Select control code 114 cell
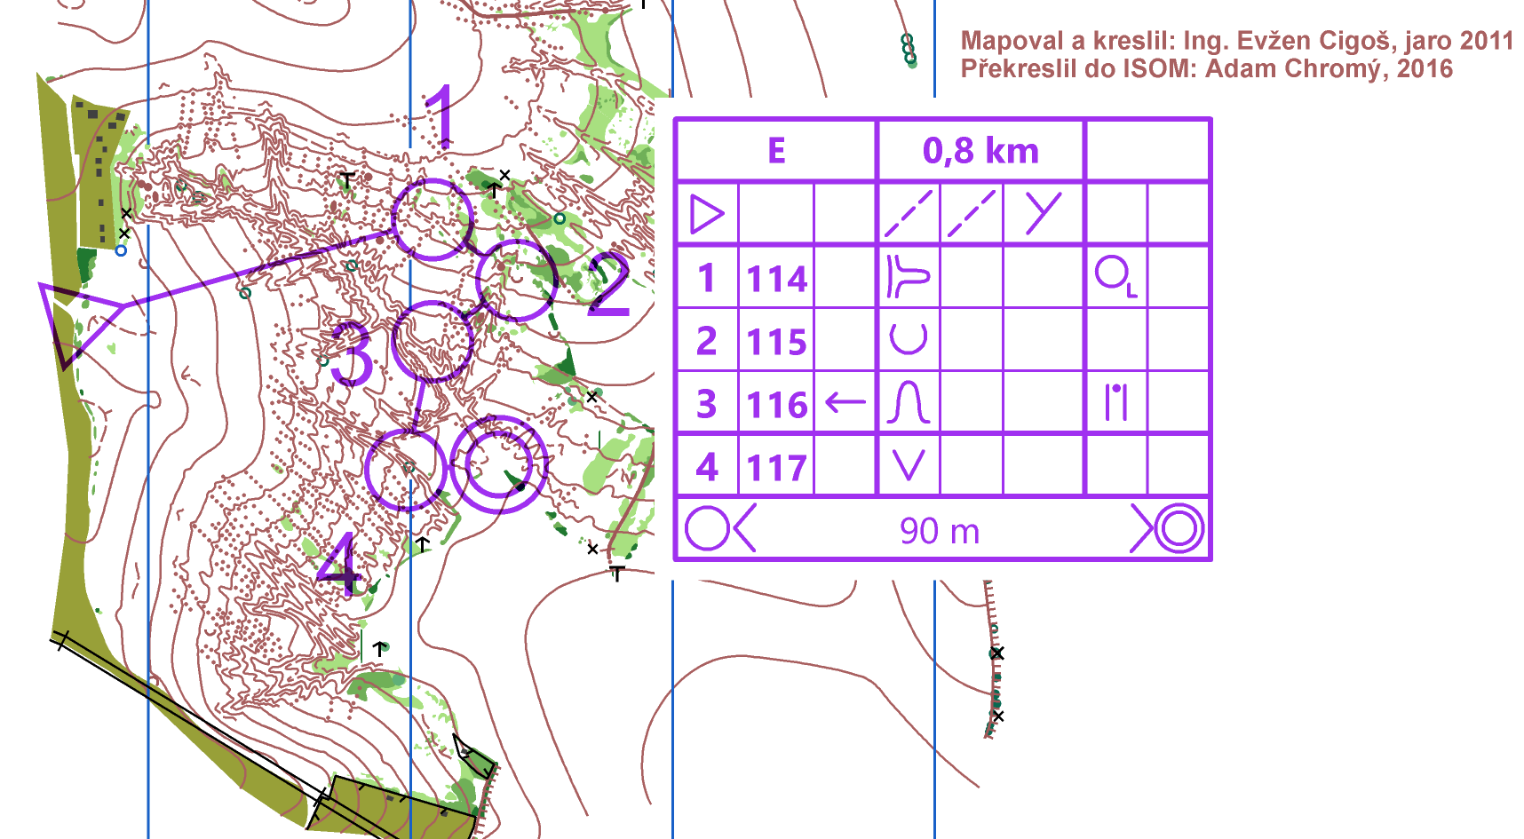Image resolution: width=1524 pixels, height=839 pixels. [776, 279]
